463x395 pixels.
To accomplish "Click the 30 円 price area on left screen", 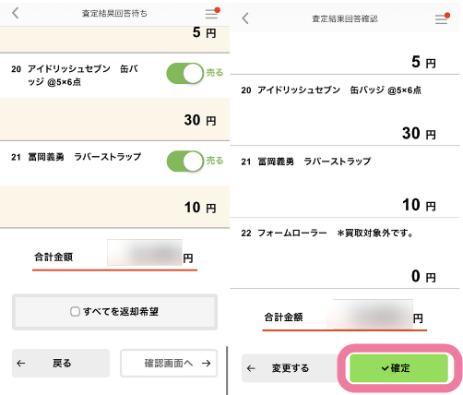I will 114,120.
